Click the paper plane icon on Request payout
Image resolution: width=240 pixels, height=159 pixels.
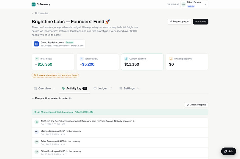click(171, 22)
